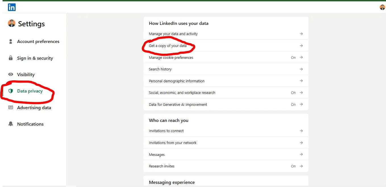Open Personal demographic information

pyautogui.click(x=226, y=81)
